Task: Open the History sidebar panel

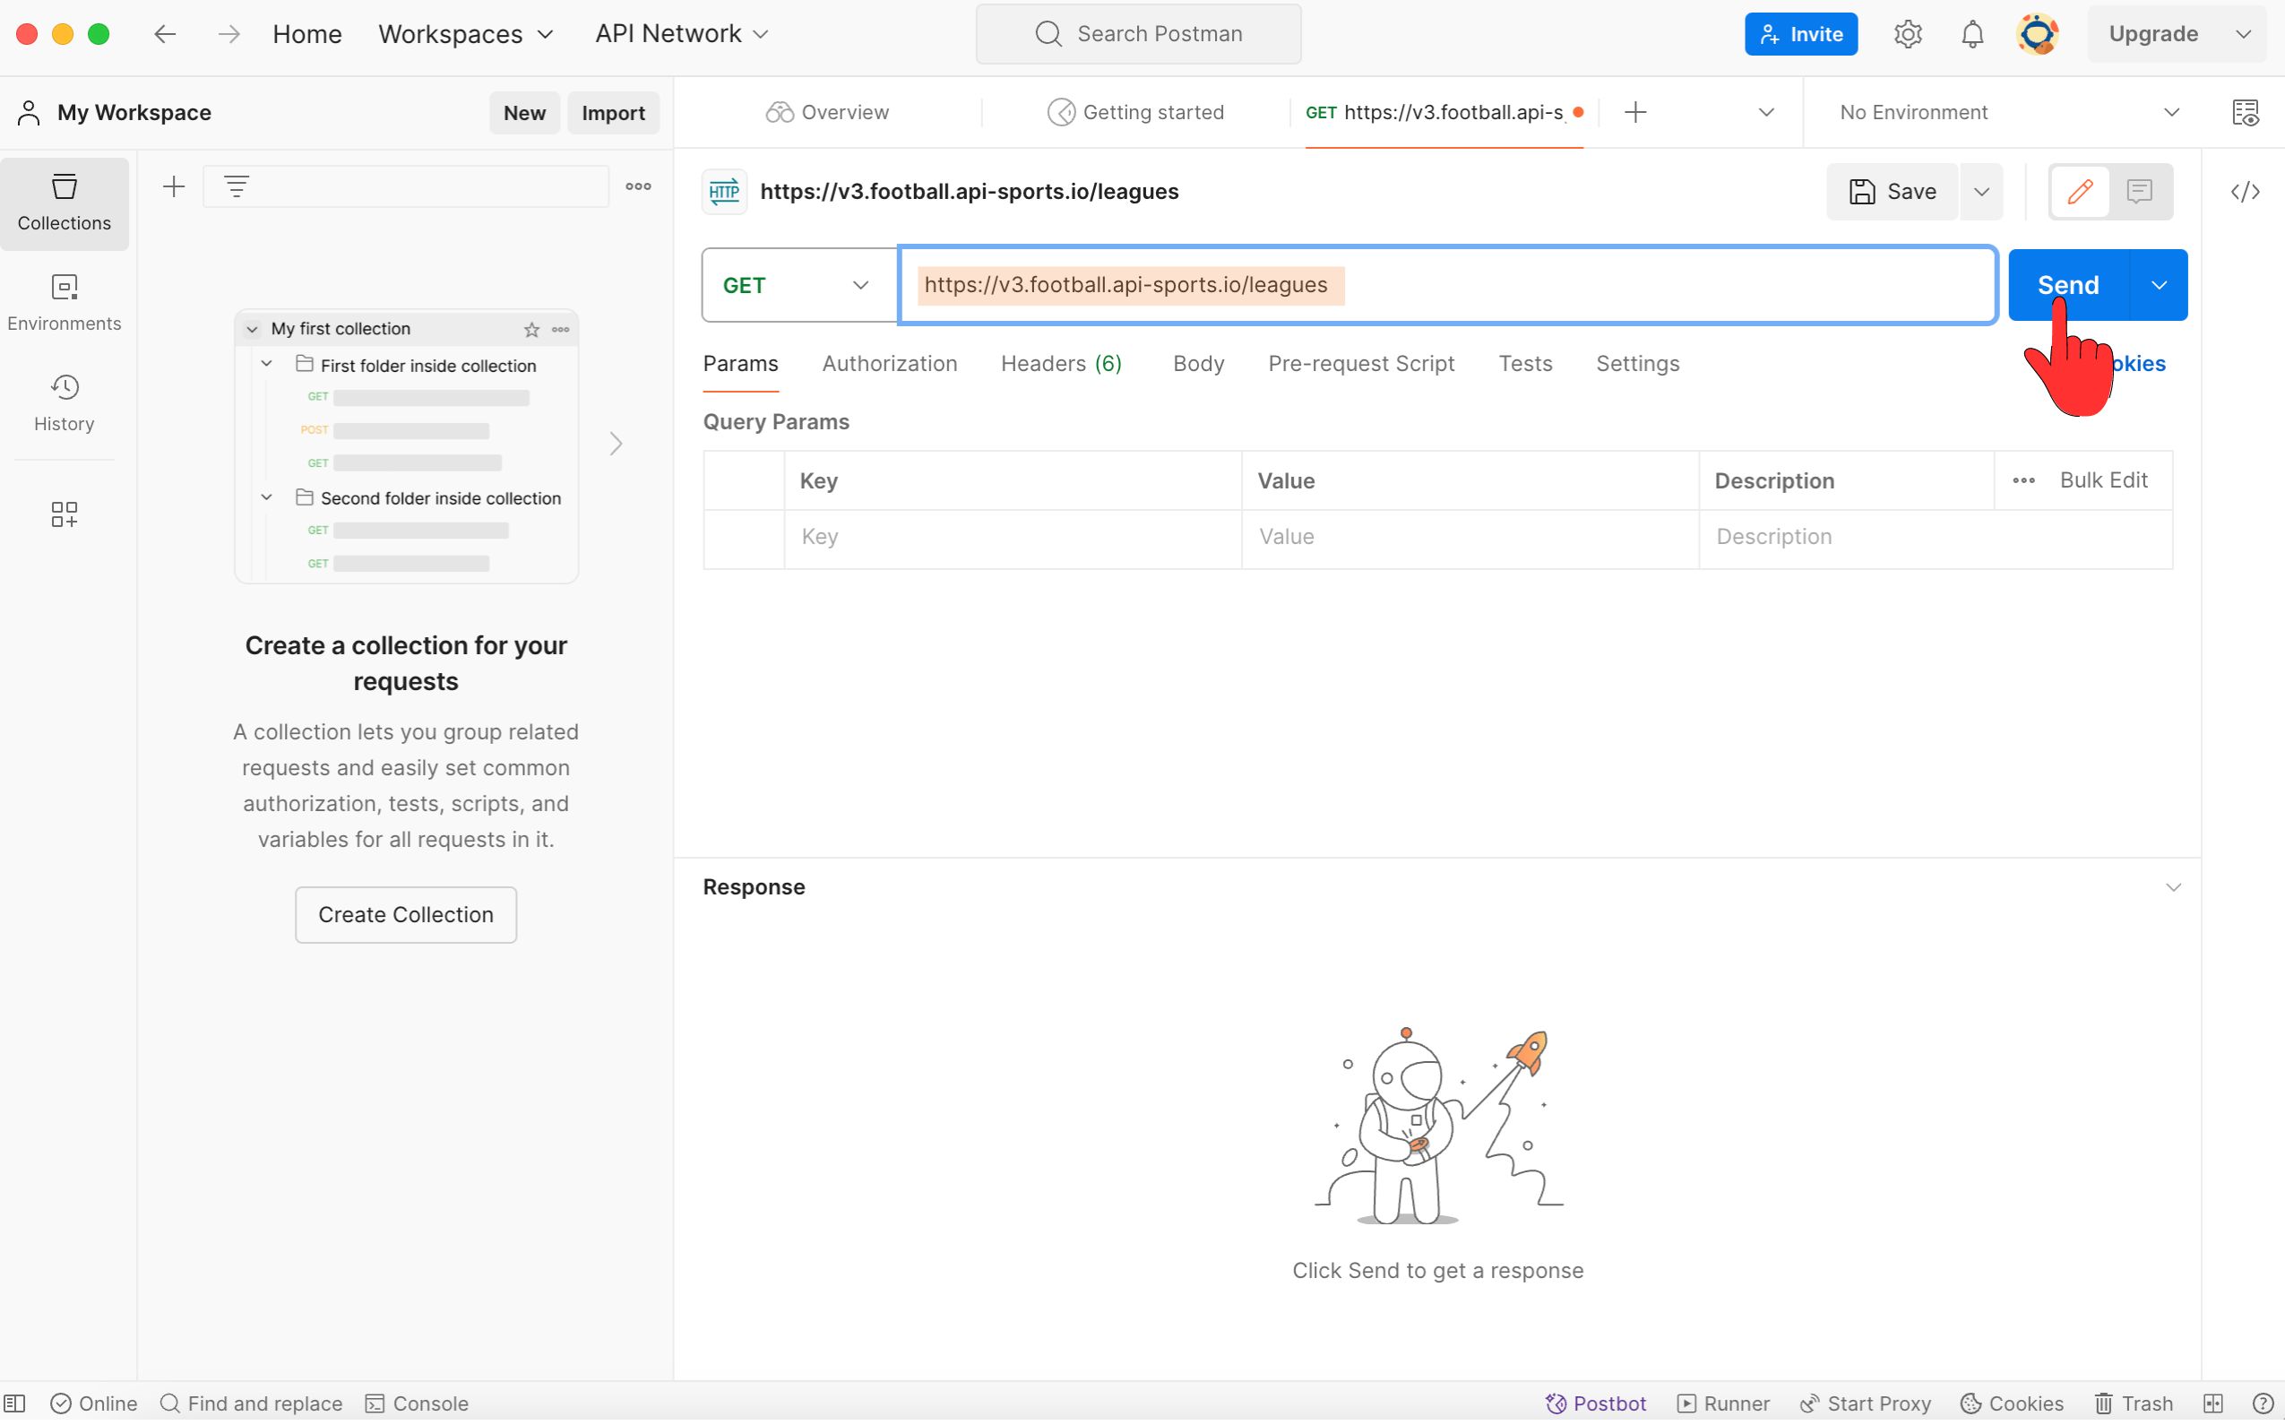Action: (x=65, y=402)
